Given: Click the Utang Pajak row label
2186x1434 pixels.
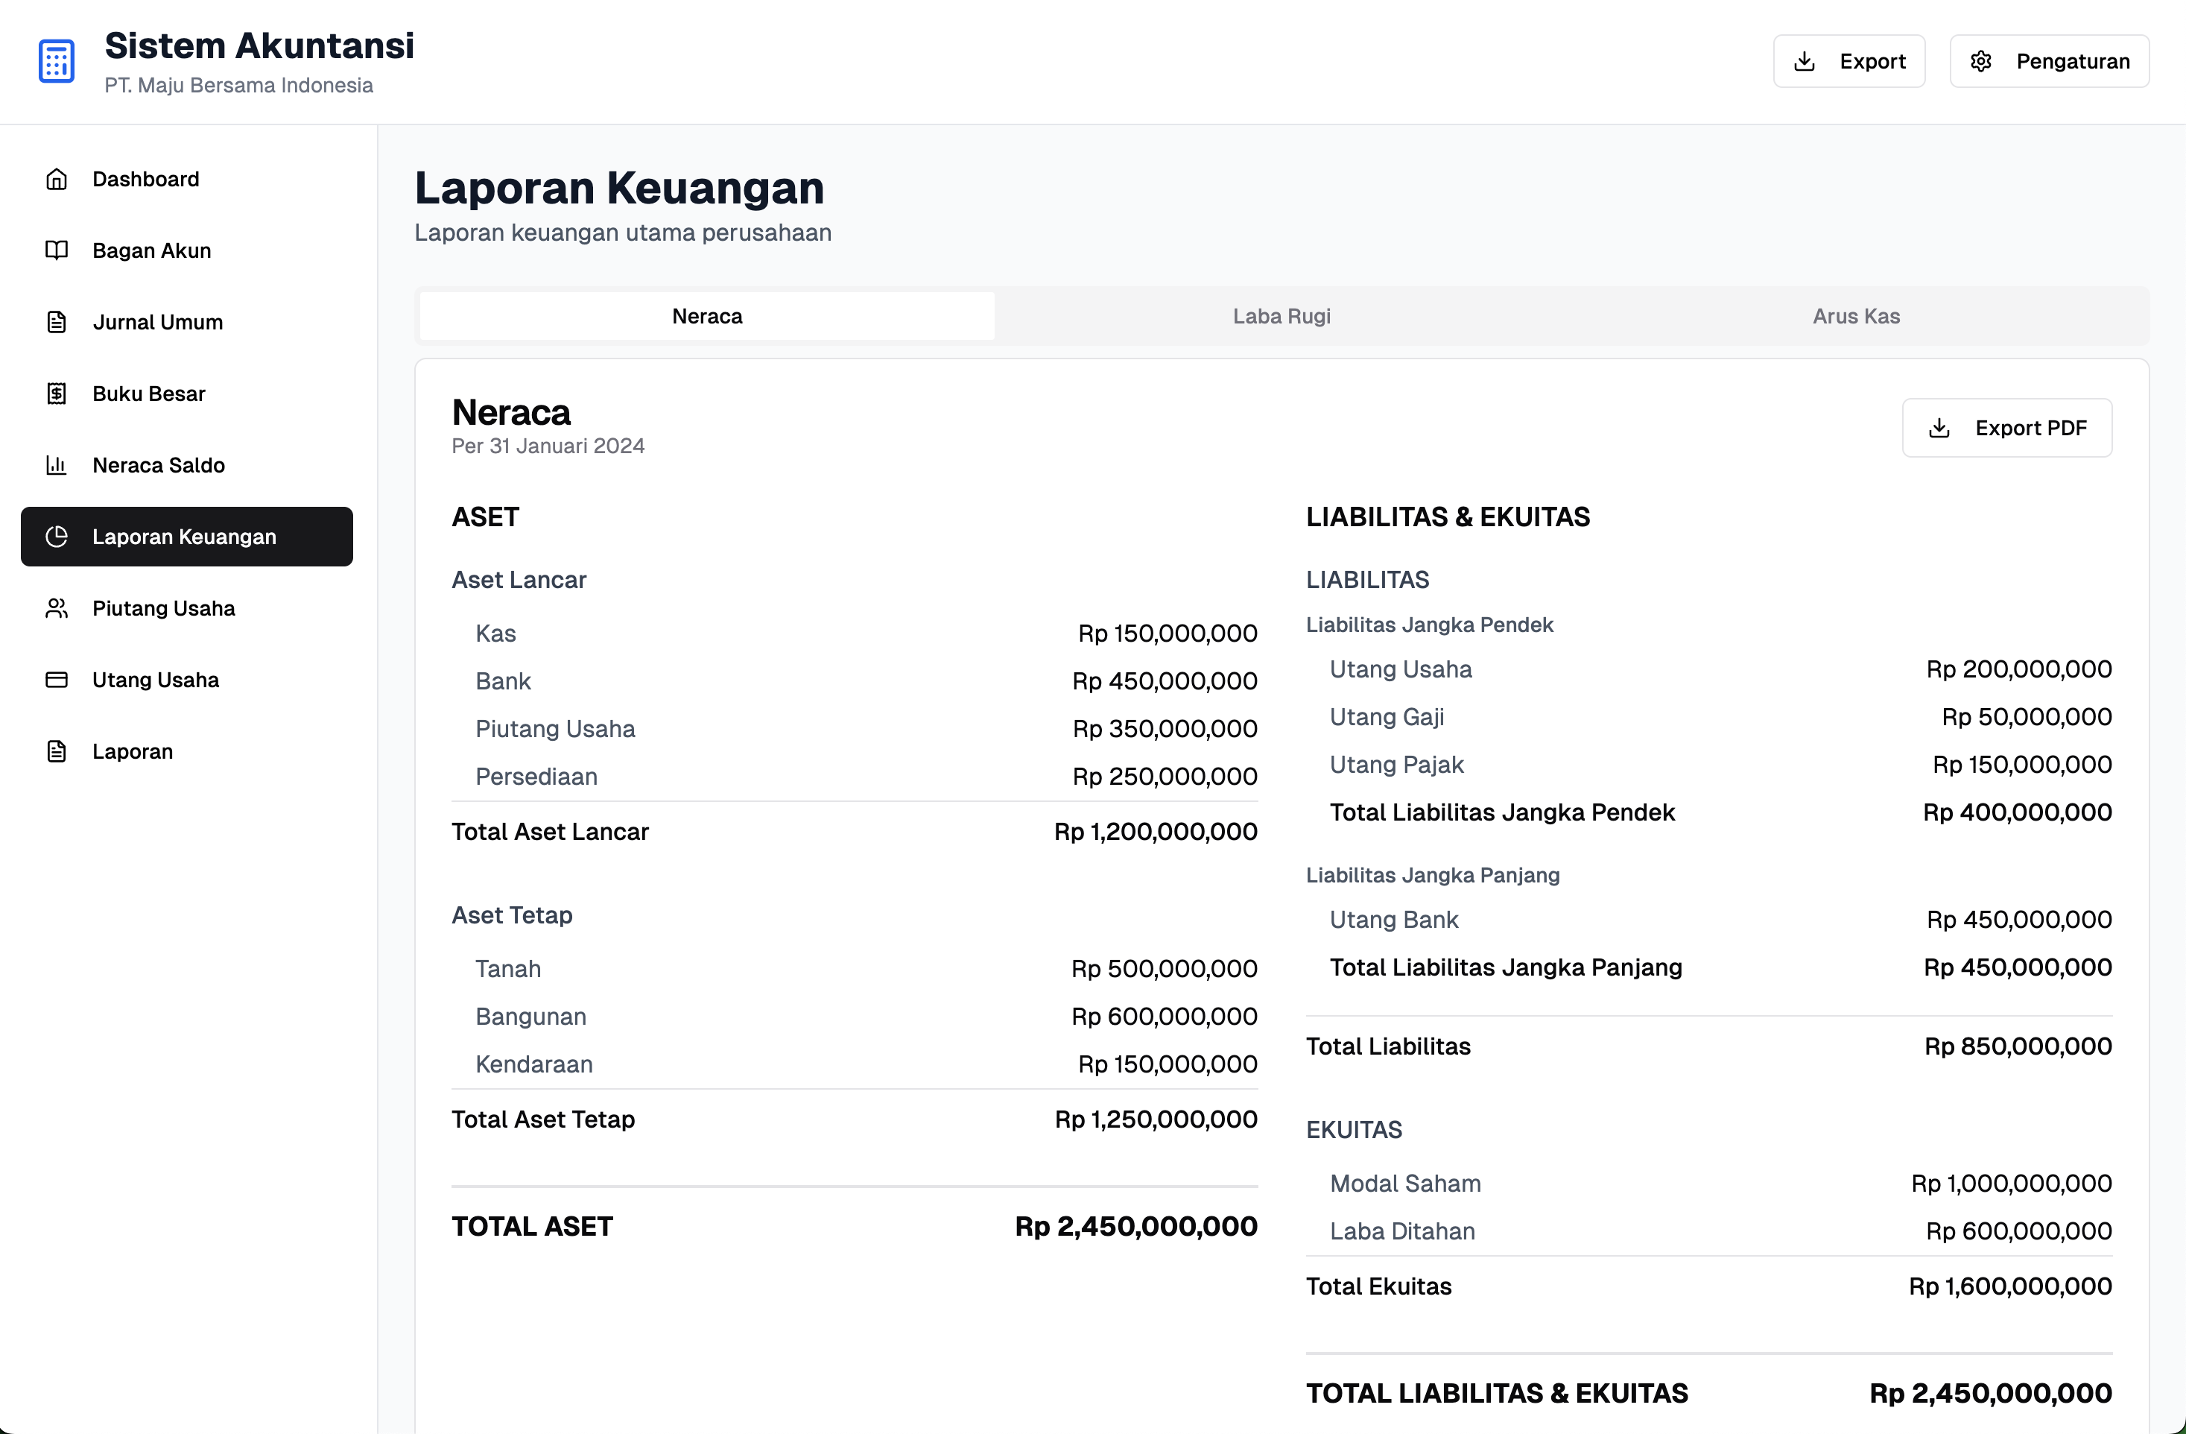Looking at the screenshot, I should 1396,764.
